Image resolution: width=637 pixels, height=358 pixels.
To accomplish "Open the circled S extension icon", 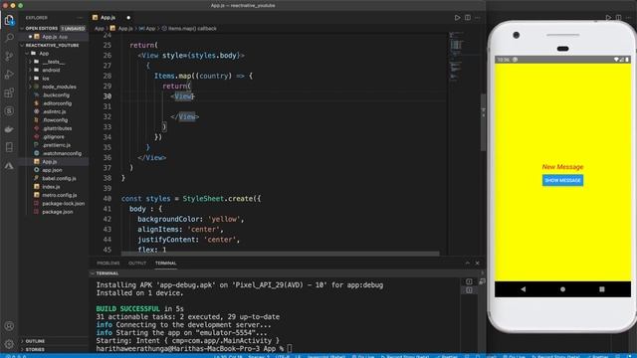I will click(x=9, y=110).
